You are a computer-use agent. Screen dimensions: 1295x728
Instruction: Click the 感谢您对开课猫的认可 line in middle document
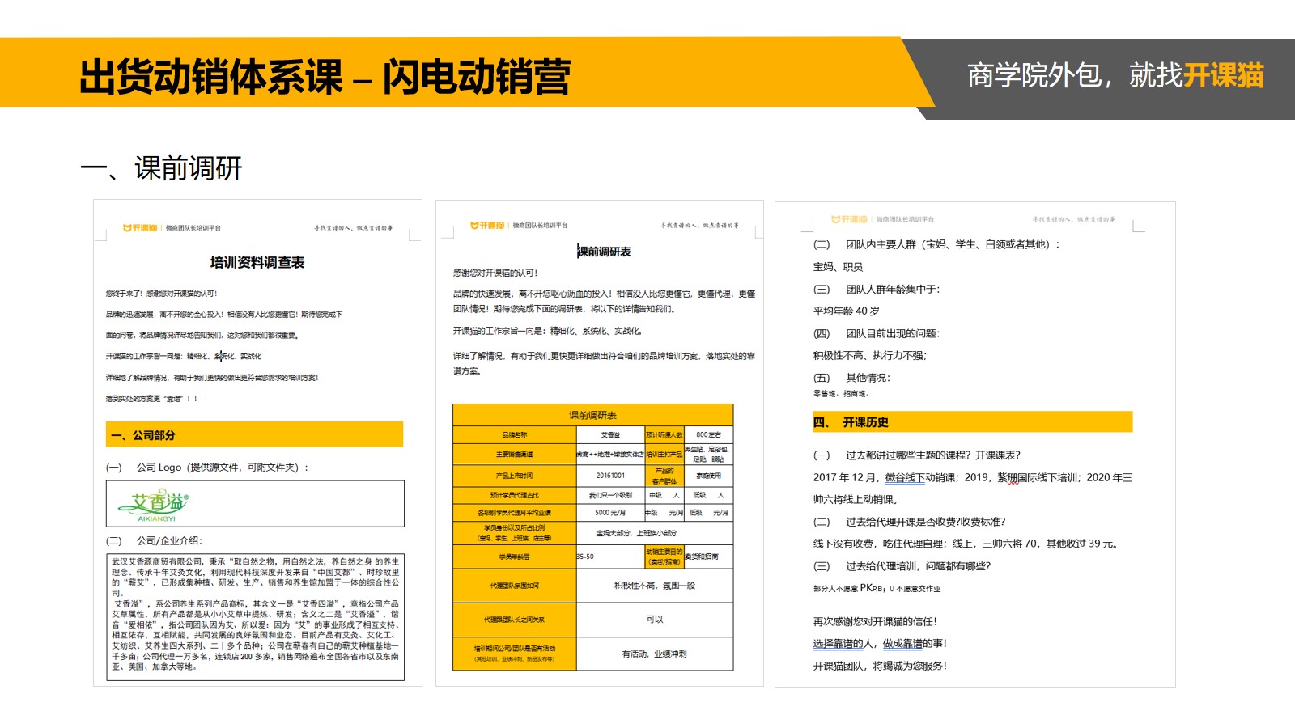click(495, 273)
